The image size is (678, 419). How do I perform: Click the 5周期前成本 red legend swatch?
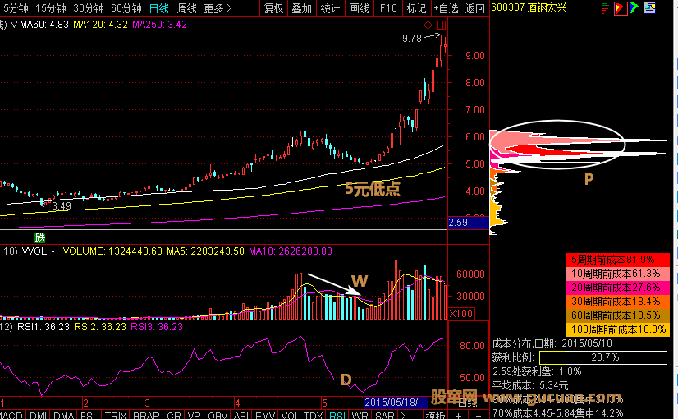click(618, 260)
